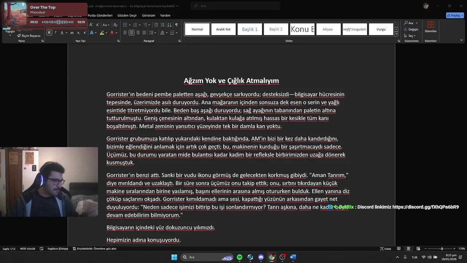Apply the underline button
The image size is (467, 263).
tap(62, 33)
